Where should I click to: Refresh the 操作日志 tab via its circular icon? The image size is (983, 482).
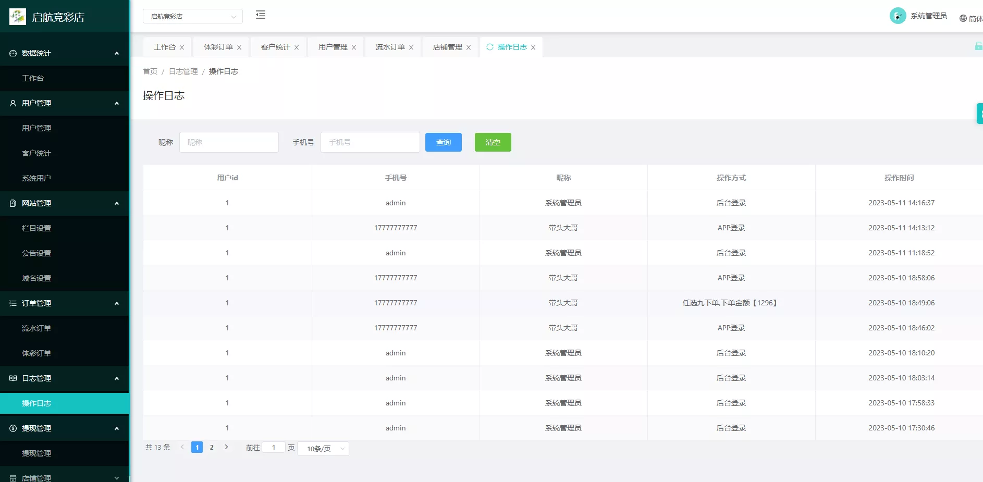click(489, 47)
